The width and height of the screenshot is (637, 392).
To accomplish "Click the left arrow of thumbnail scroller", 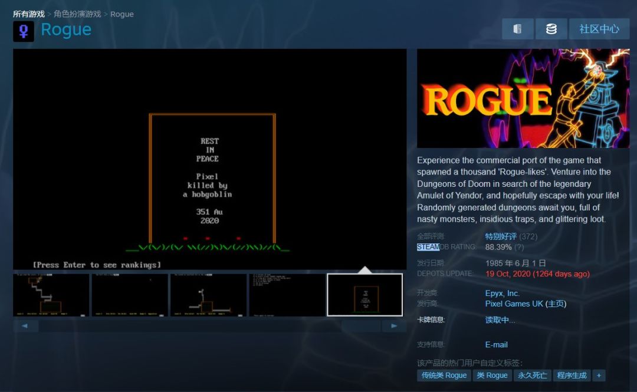I will tap(25, 326).
